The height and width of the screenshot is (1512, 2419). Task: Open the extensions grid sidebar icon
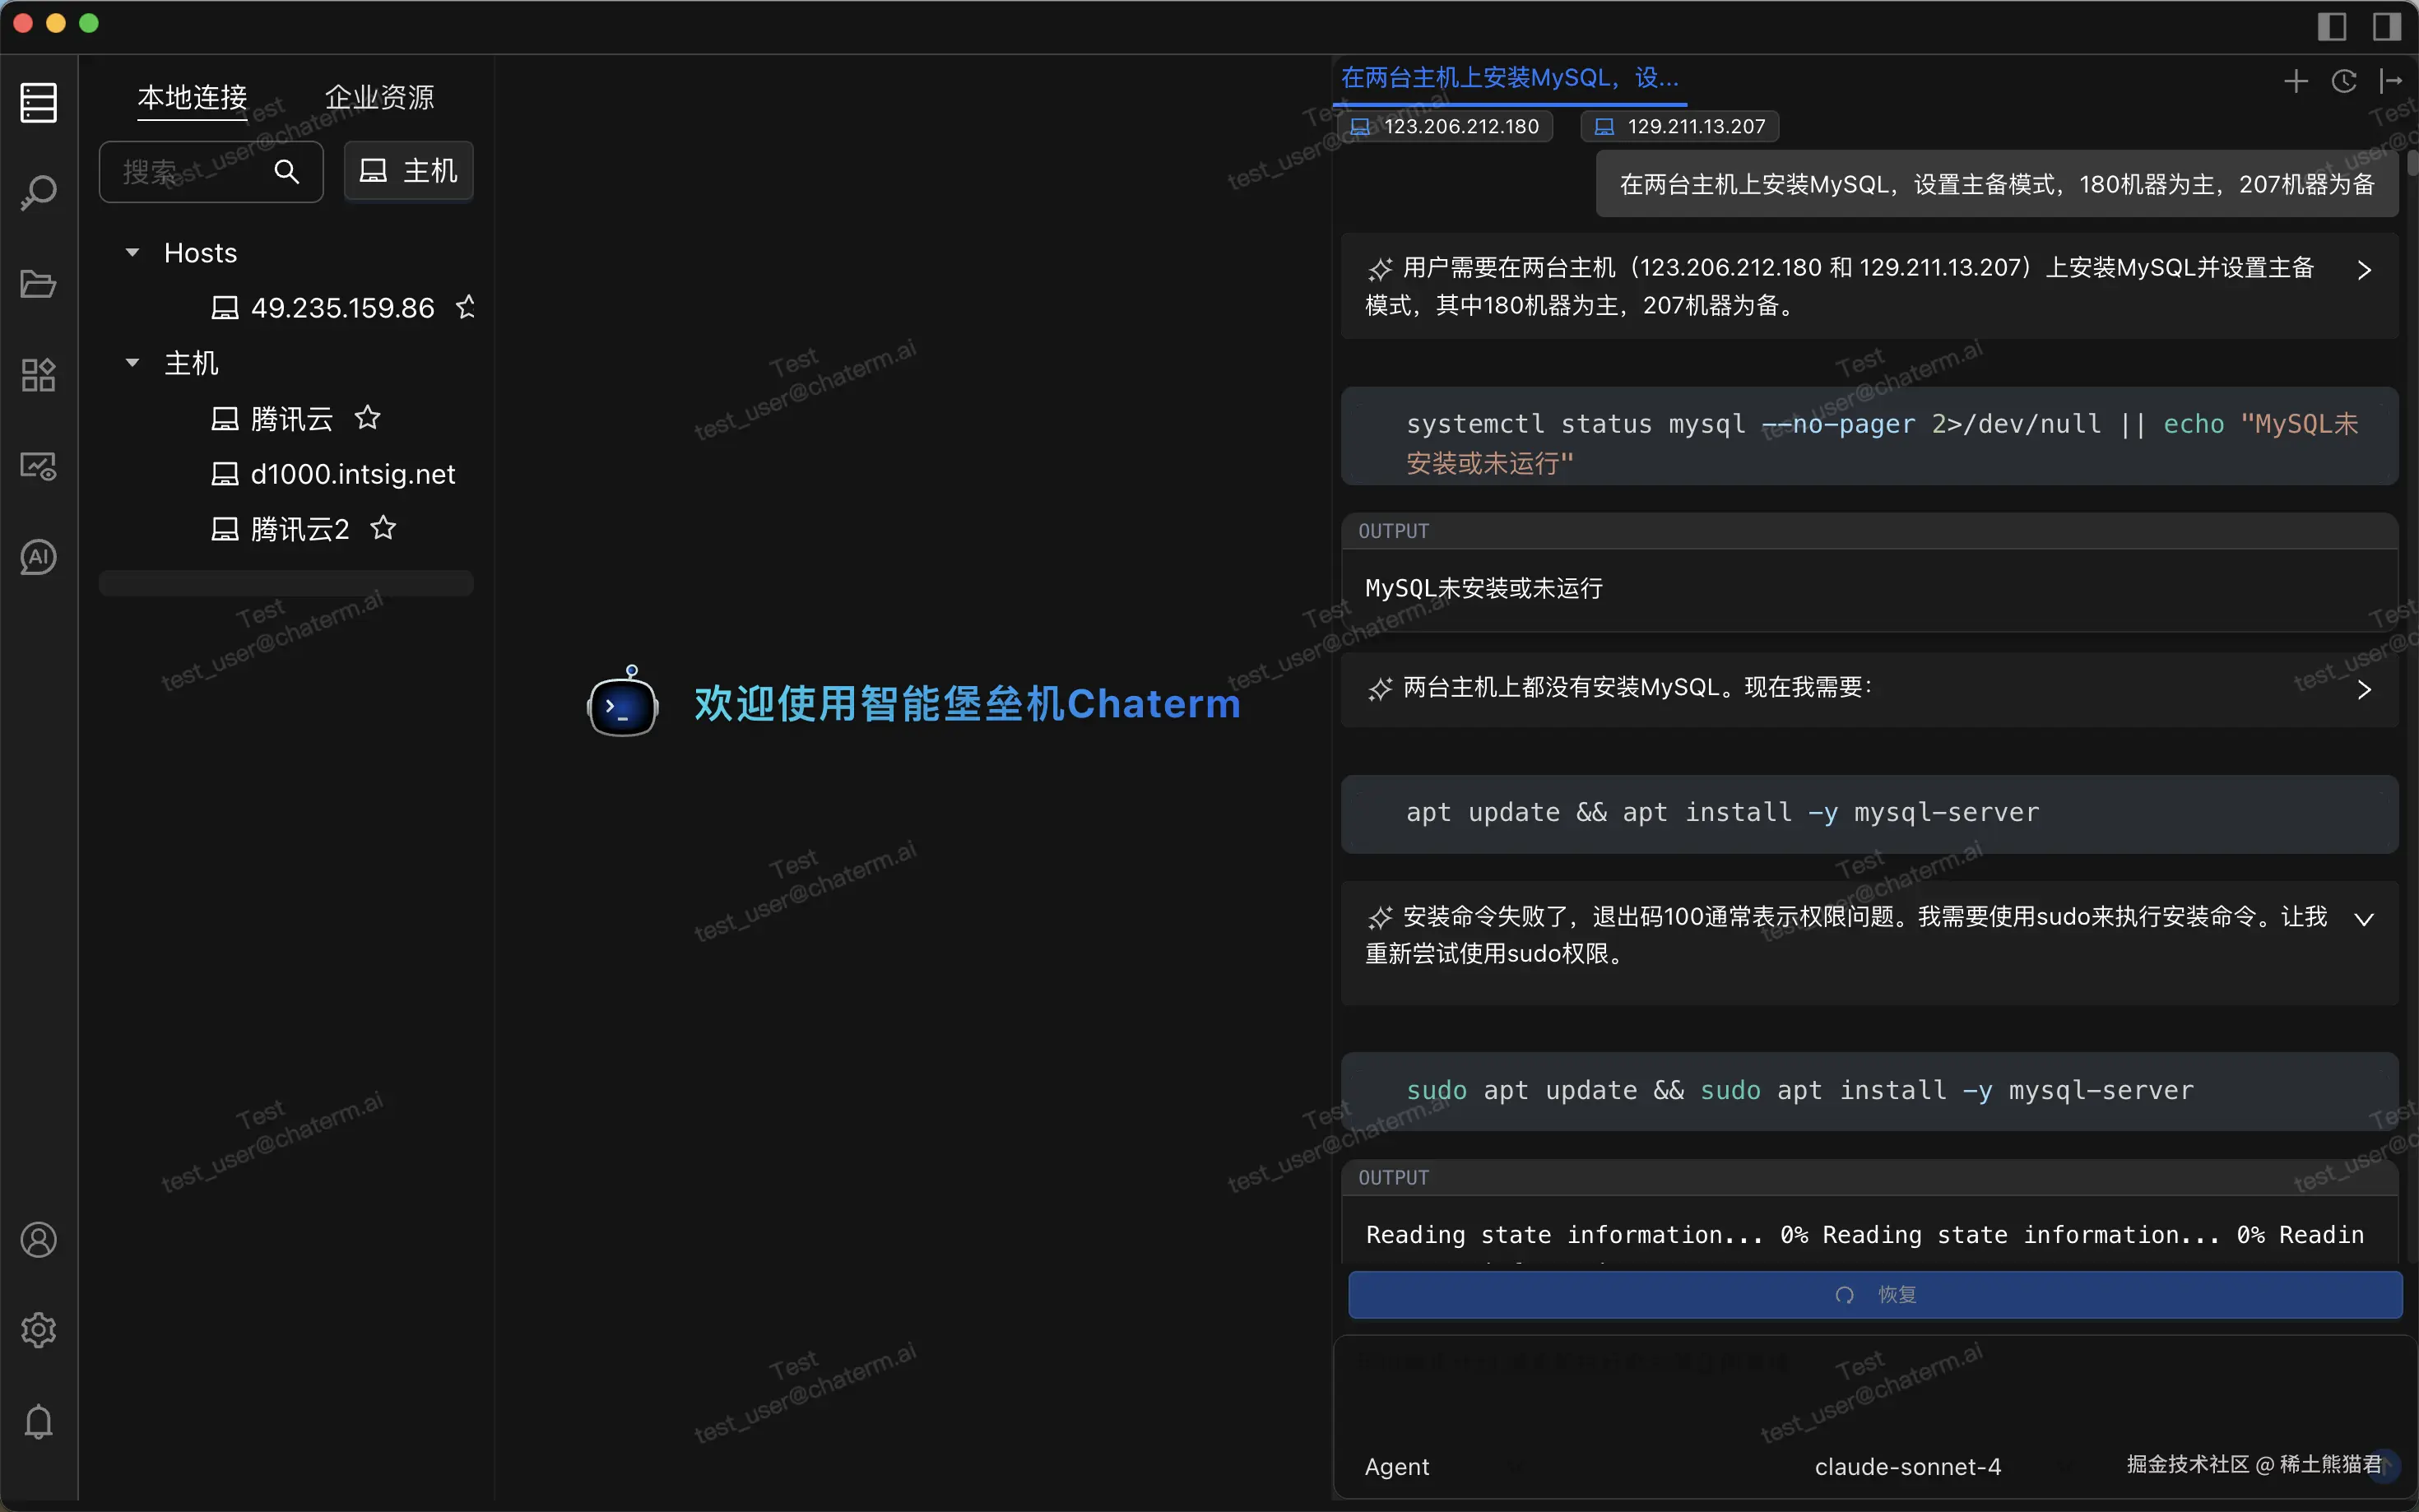(38, 375)
